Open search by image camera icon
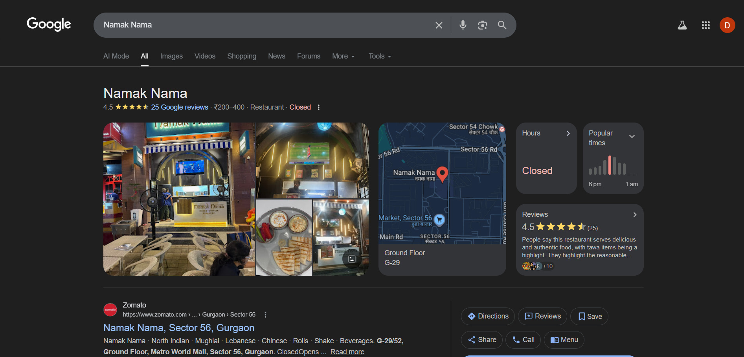Viewport: 744px width, 357px height. click(482, 25)
